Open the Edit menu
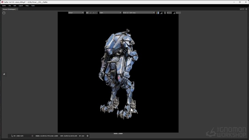This screenshot has width=249, height=140. tap(15, 5)
